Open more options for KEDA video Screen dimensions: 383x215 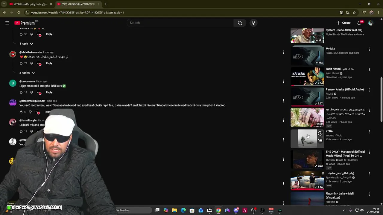click(369, 132)
